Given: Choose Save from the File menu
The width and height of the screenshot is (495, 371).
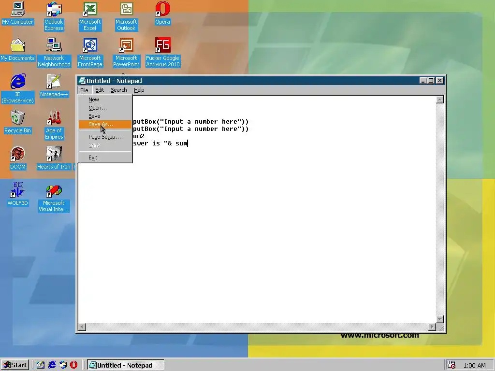Looking at the screenshot, I should [x=105, y=116].
